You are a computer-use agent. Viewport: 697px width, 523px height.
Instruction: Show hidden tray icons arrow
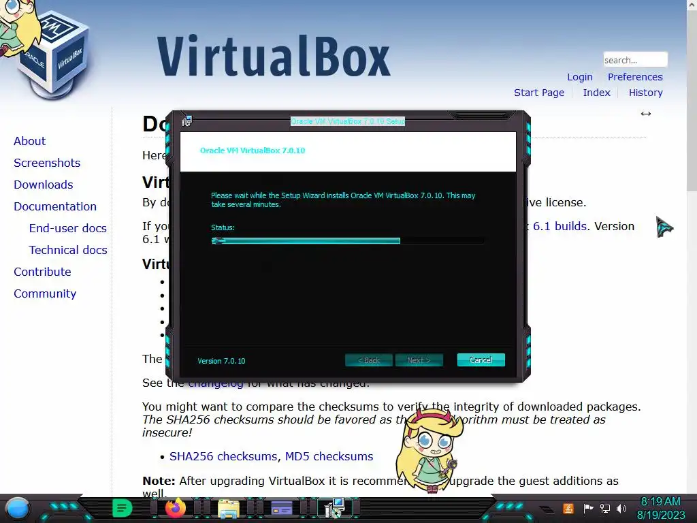click(x=547, y=509)
